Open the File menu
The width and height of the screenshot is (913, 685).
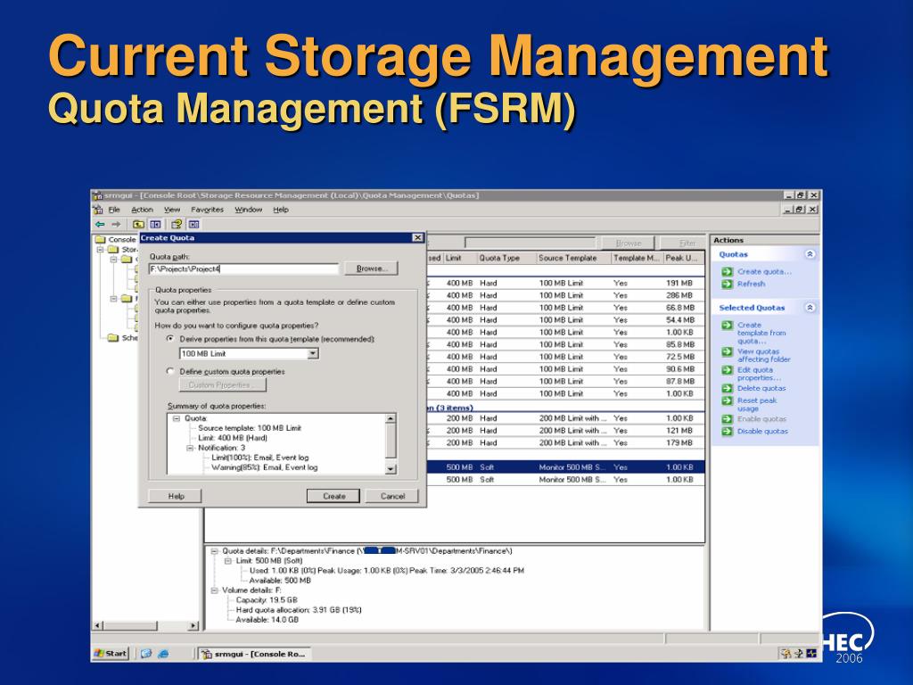coord(114,210)
